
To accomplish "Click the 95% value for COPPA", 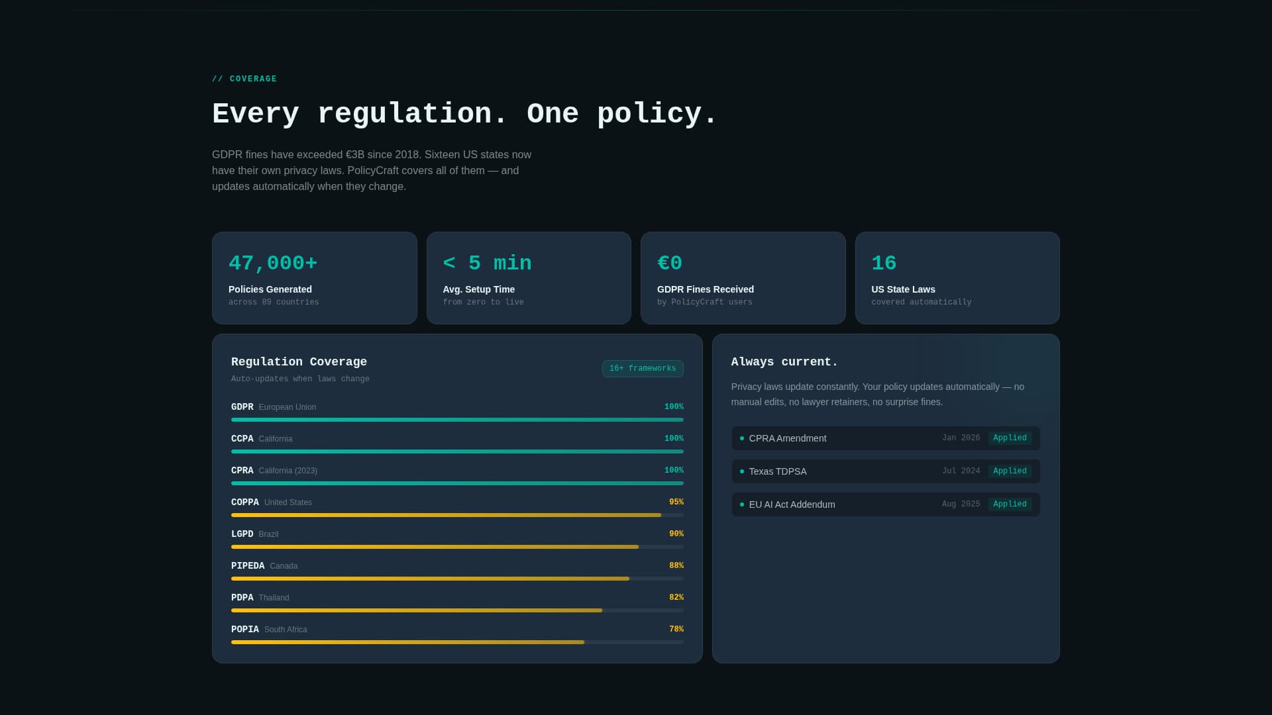I will (676, 502).
